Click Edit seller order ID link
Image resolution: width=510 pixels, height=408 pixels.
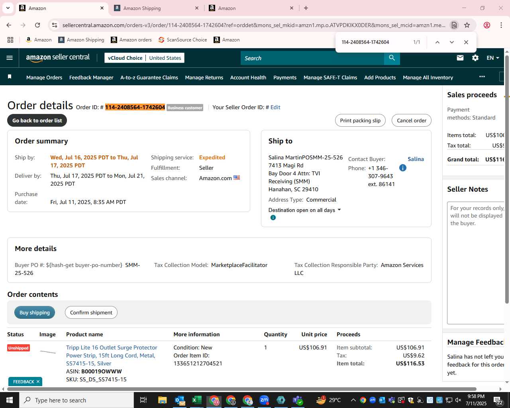coord(275,107)
